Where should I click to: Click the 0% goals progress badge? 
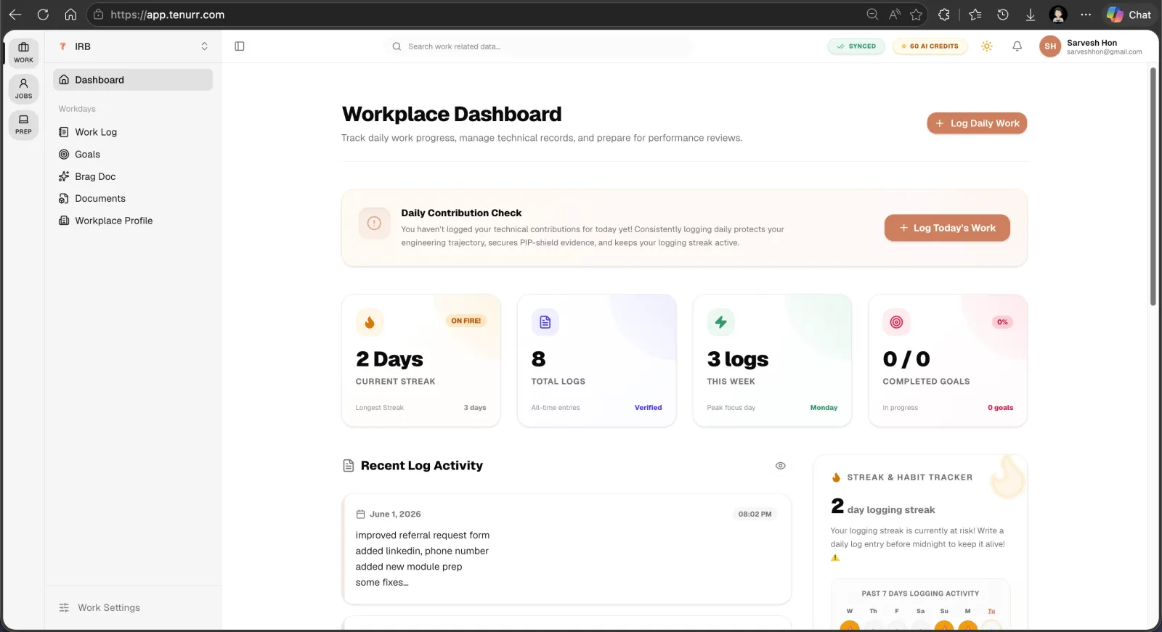(1002, 322)
